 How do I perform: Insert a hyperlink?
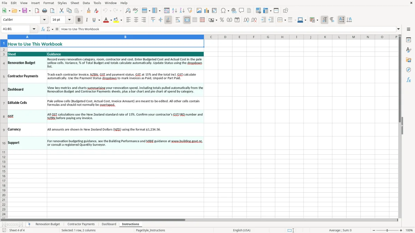pyautogui.click(x=234, y=11)
